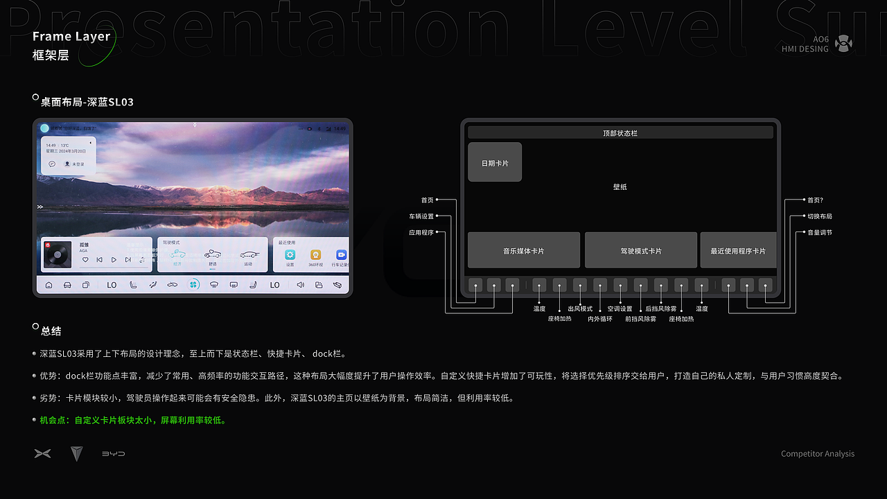
Task: Click Bluetooth status icon on car screen
Action: pos(318,128)
